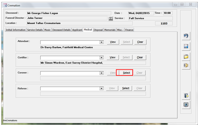Click the save floppy disk icon
198x125 pixels.
tap(186, 46)
